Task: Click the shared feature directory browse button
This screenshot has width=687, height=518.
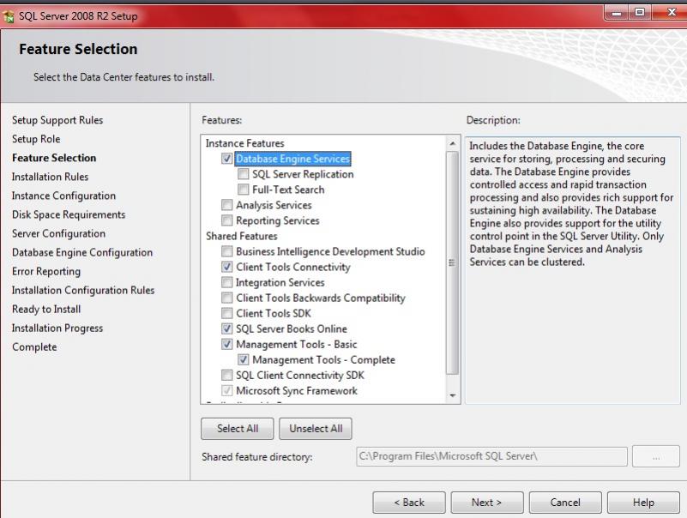Action: 656,457
